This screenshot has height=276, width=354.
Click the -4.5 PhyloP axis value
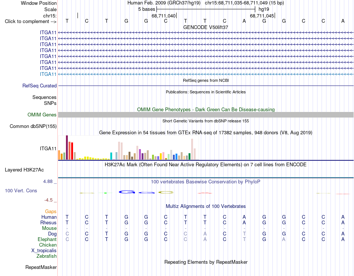48,200
